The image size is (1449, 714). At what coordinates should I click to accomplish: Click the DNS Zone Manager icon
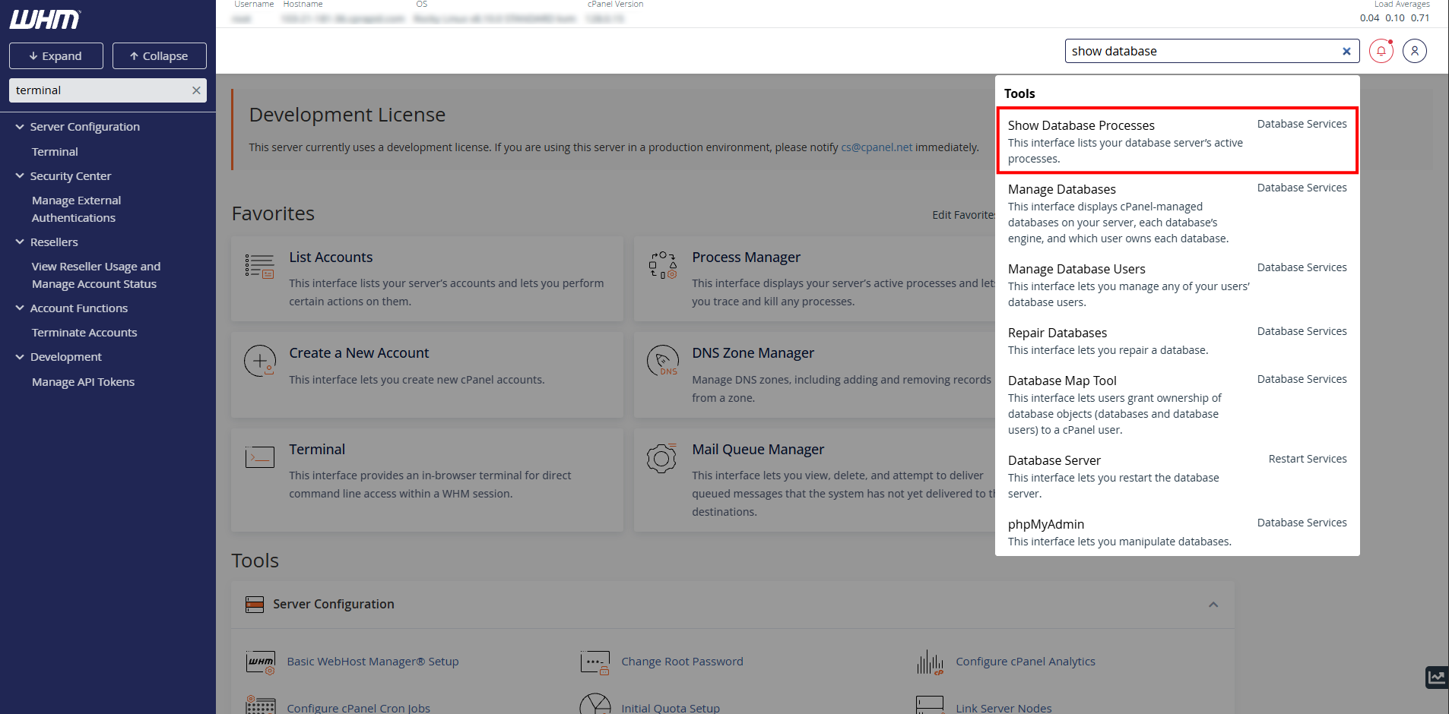pyautogui.click(x=662, y=361)
